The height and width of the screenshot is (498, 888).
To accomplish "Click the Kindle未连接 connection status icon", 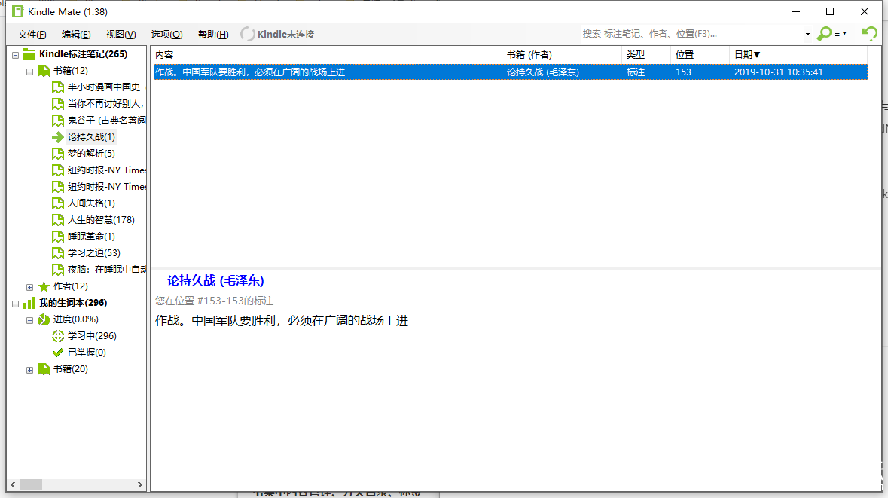I will click(248, 34).
